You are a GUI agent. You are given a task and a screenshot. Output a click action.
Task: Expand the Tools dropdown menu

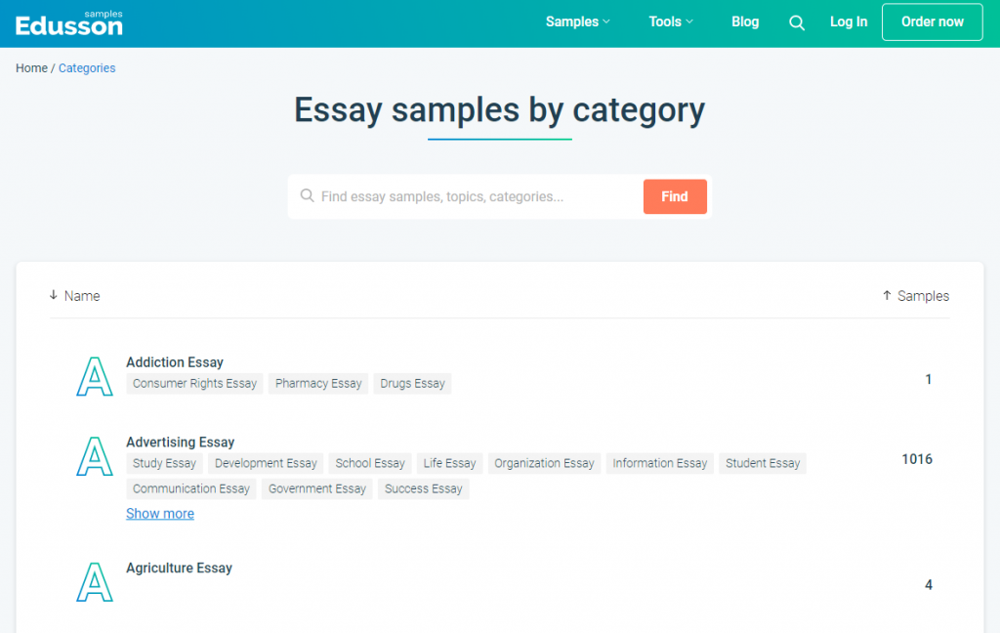(671, 21)
